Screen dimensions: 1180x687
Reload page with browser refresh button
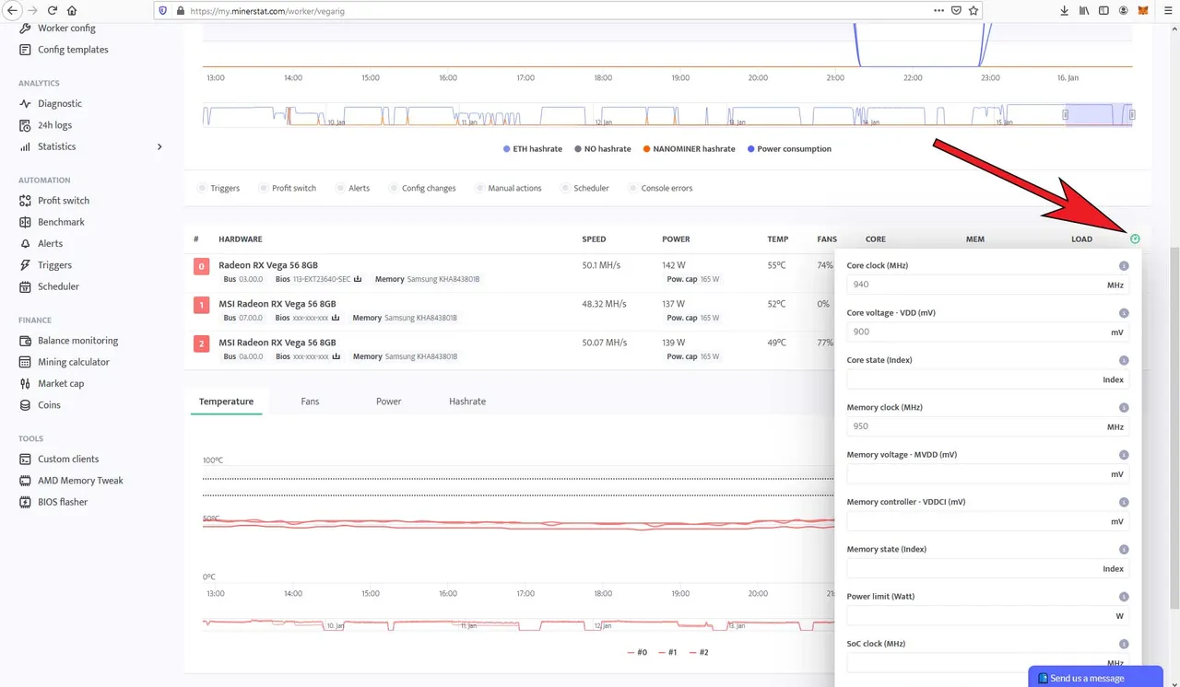click(52, 10)
